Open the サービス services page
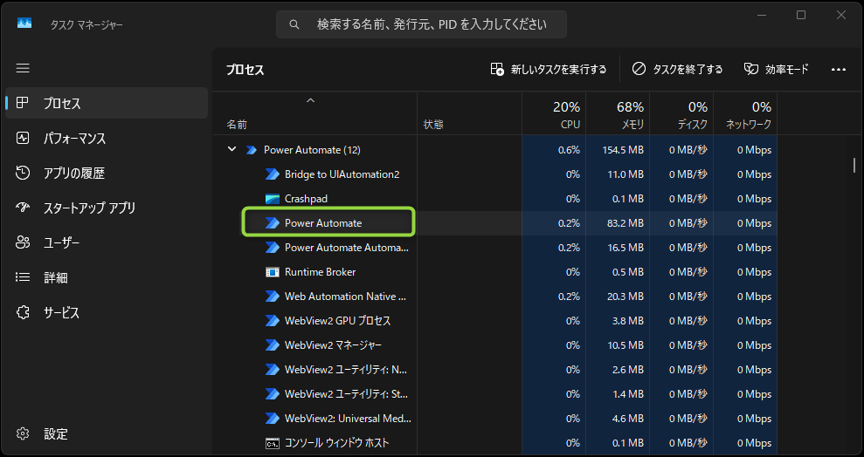Image resolution: width=864 pixels, height=457 pixels. [x=61, y=313]
